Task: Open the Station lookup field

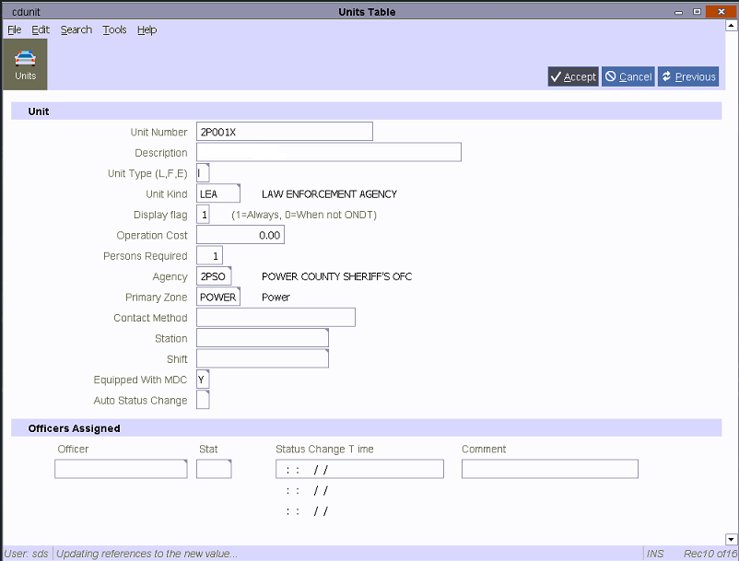Action: pos(263,338)
